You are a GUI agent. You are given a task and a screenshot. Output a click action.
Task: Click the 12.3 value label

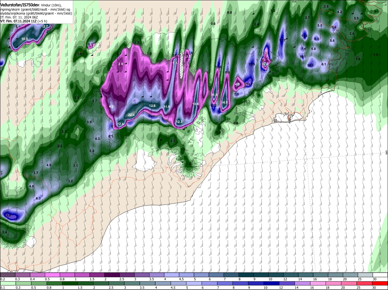click(x=179, y=122)
